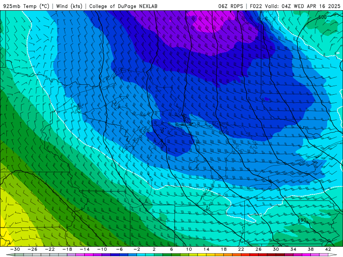Click the '-26' color scale label
The image size is (343, 257).
coord(33,249)
